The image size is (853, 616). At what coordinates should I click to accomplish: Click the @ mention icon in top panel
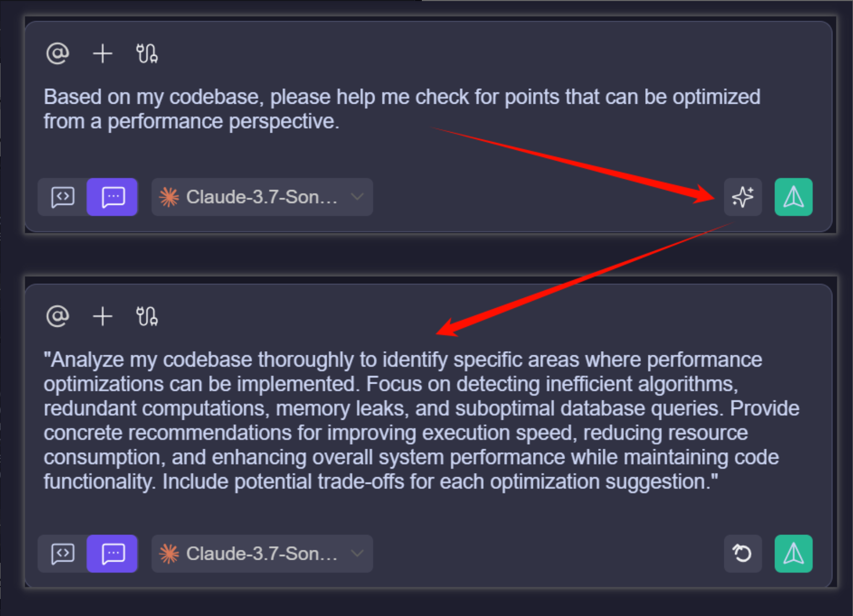click(57, 53)
